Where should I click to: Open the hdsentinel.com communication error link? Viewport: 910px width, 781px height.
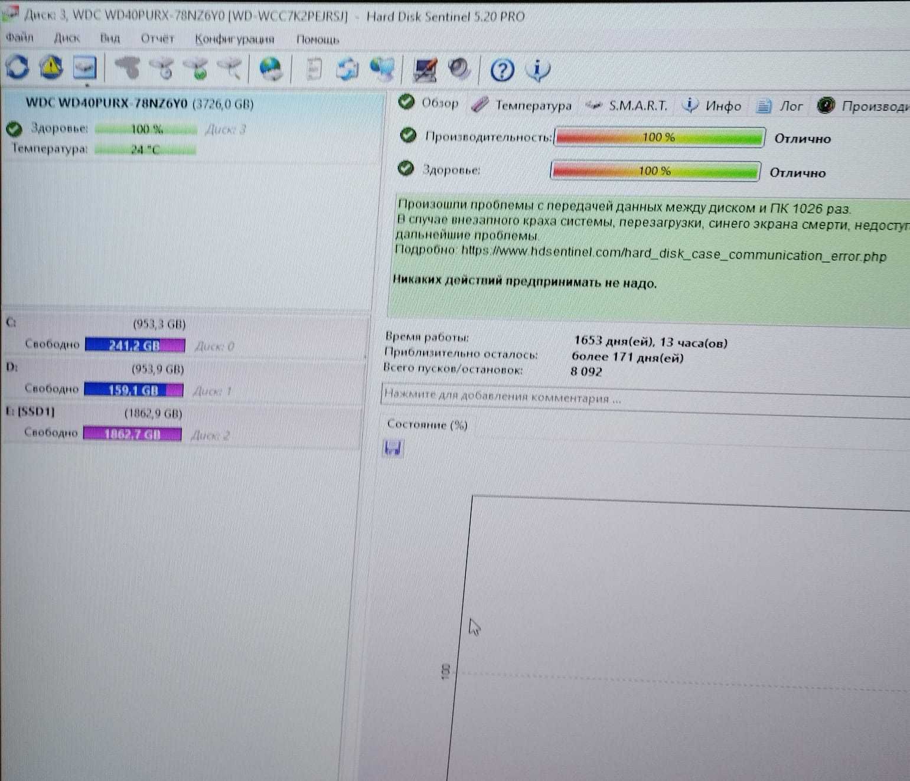pos(673,253)
